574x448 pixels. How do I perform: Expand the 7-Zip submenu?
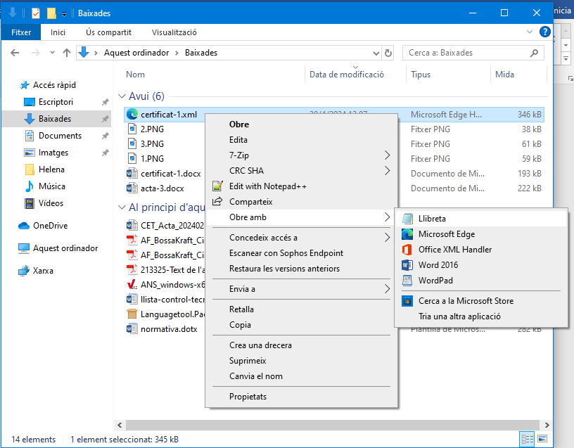(387, 155)
